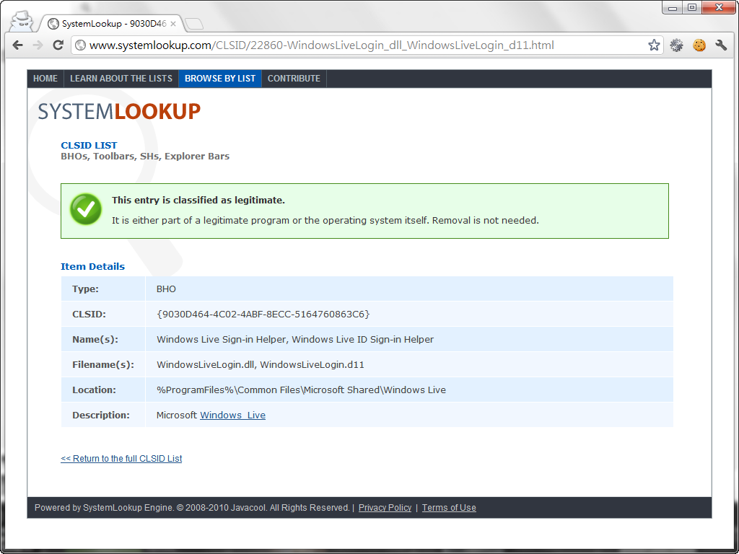The height and width of the screenshot is (554, 739).
Task: Open the Privacy Policy footer link
Action: click(385, 507)
